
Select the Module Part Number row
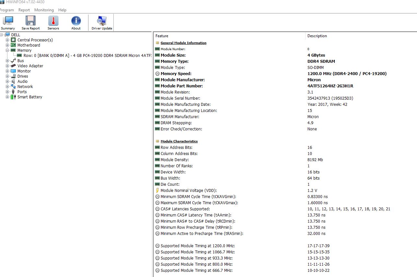[181, 86]
